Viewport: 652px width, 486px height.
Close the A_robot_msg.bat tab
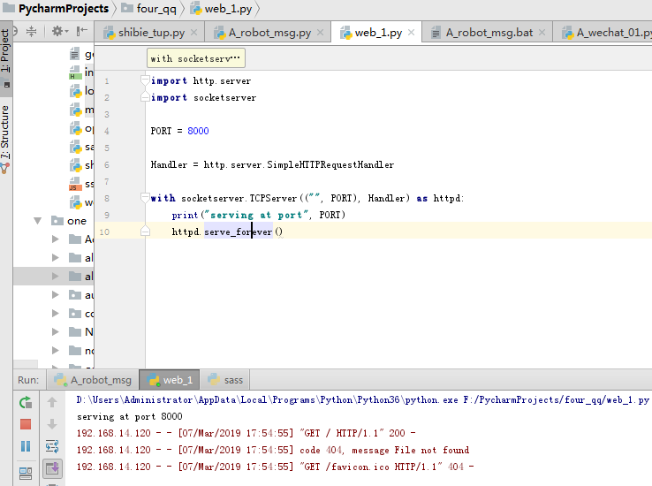[542, 33]
